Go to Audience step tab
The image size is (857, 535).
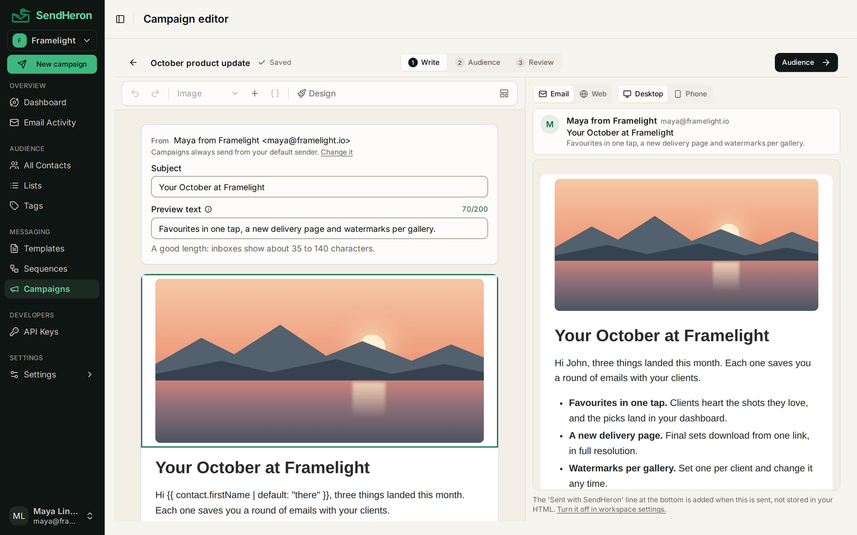tap(478, 62)
